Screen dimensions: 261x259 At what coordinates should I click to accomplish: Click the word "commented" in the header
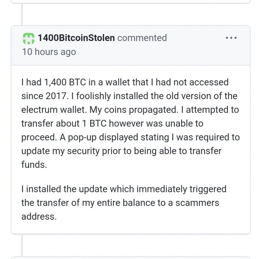[x=142, y=38]
